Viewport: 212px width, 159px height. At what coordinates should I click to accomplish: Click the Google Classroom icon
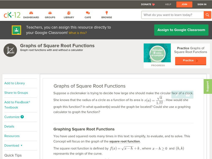pos(16,30)
